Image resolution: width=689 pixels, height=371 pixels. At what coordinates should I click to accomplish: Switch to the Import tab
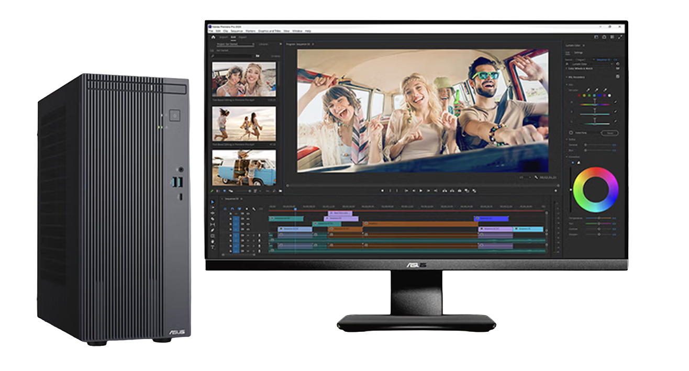[223, 38]
